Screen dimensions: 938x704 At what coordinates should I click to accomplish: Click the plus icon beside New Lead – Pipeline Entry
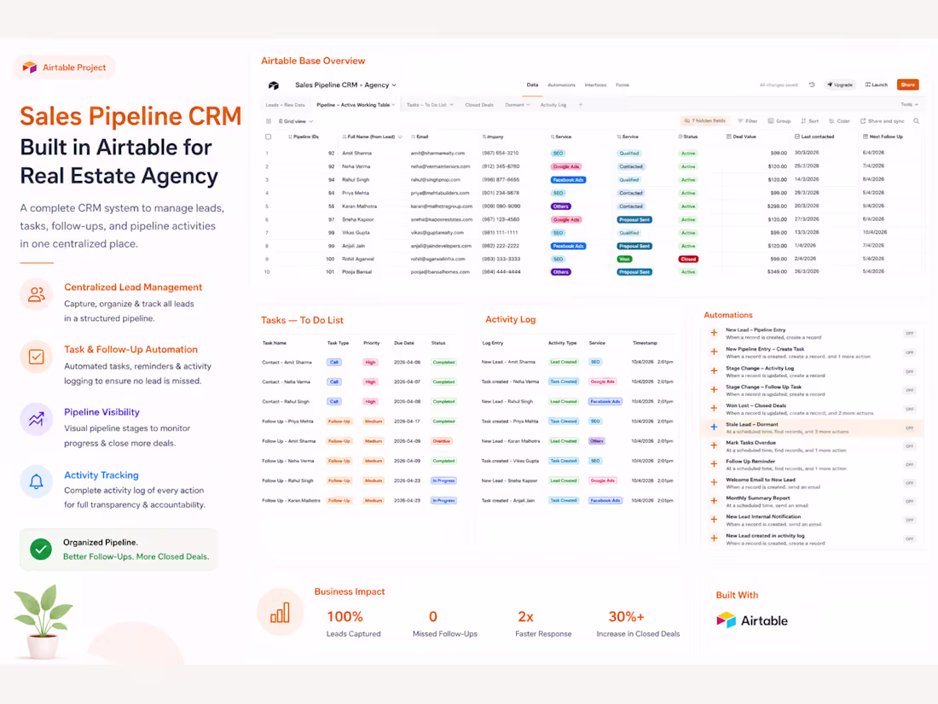point(714,333)
